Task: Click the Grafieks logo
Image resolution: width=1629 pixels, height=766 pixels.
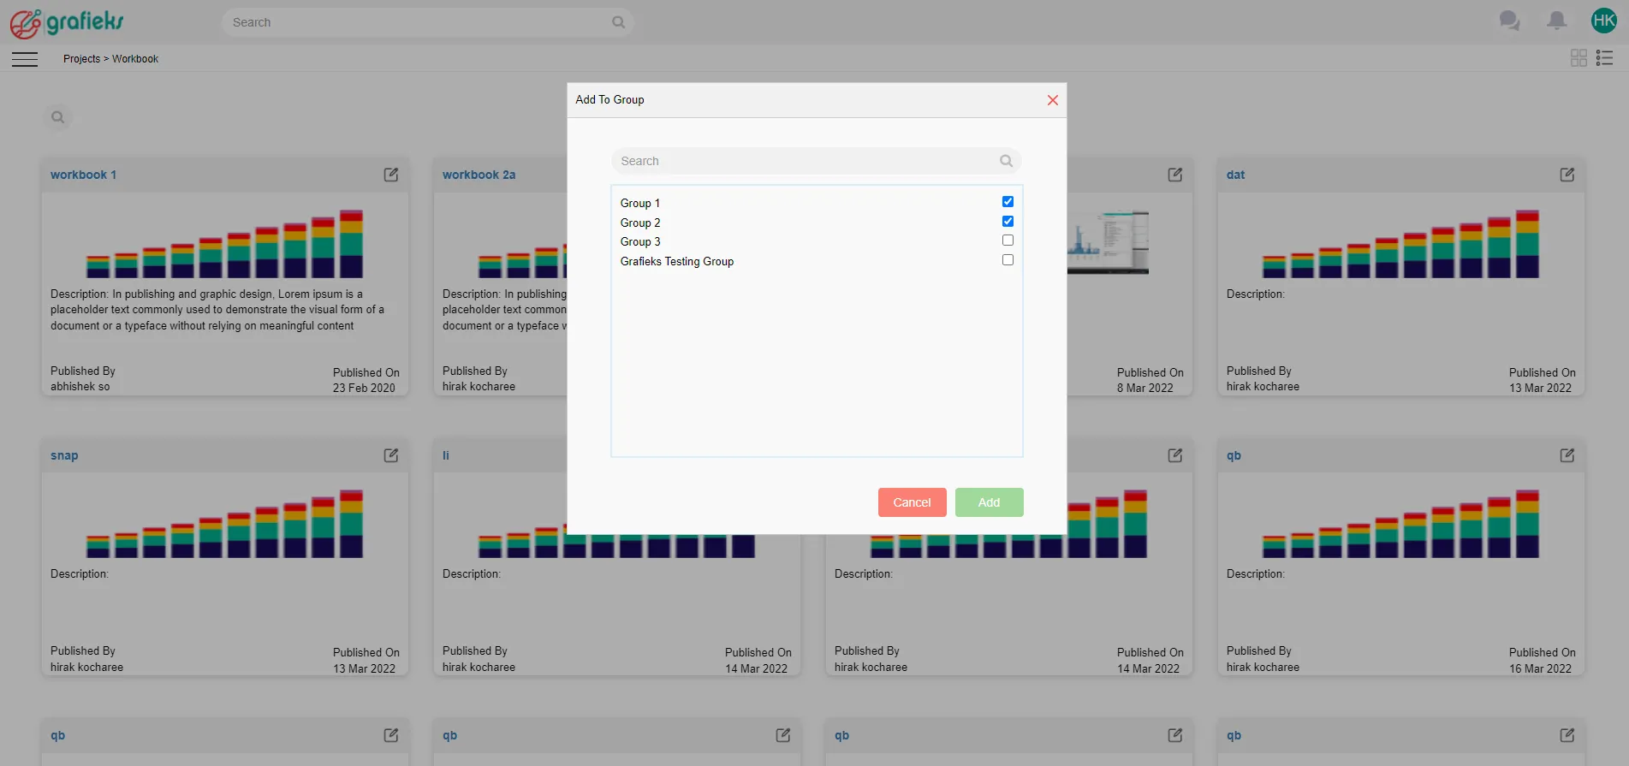Action: coord(67,22)
